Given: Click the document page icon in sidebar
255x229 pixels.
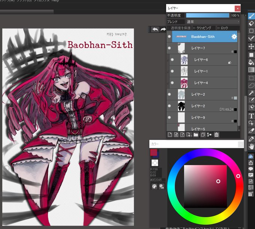Looking at the screenshot, I should point(251,181).
